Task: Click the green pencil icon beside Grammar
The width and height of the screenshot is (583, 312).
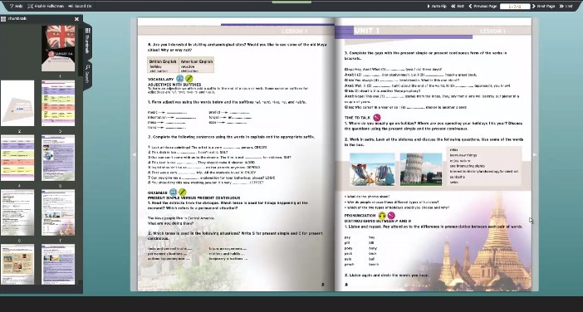Action: point(182,192)
